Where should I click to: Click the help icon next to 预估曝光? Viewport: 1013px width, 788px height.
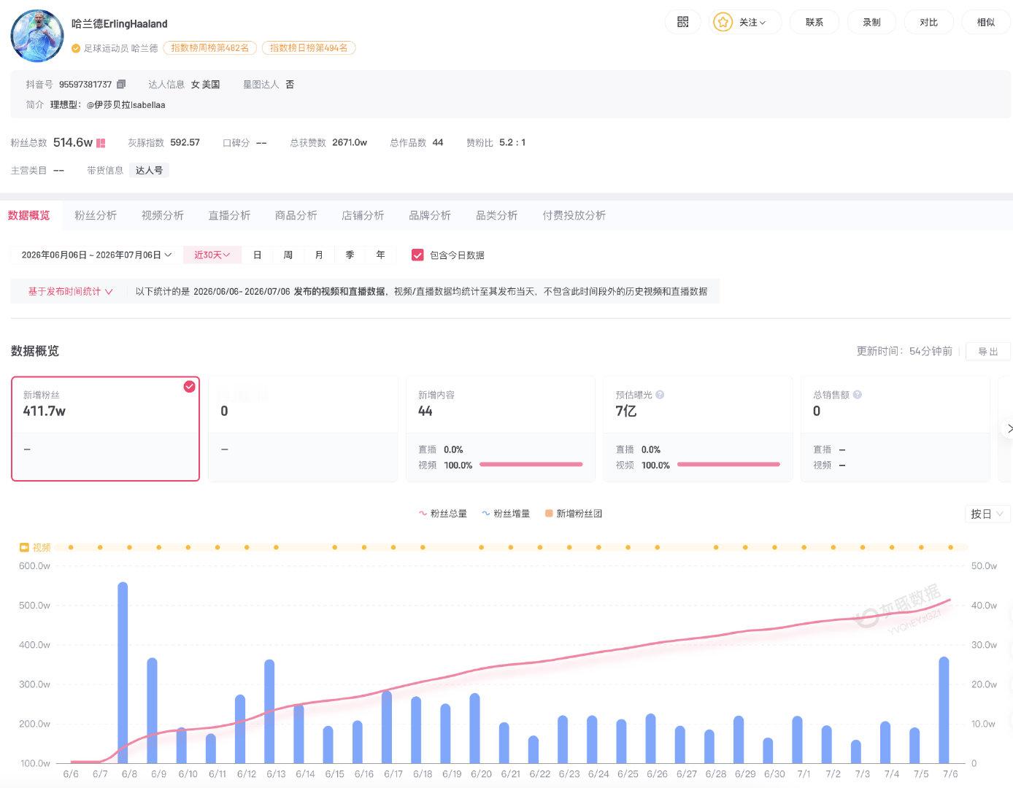(660, 395)
